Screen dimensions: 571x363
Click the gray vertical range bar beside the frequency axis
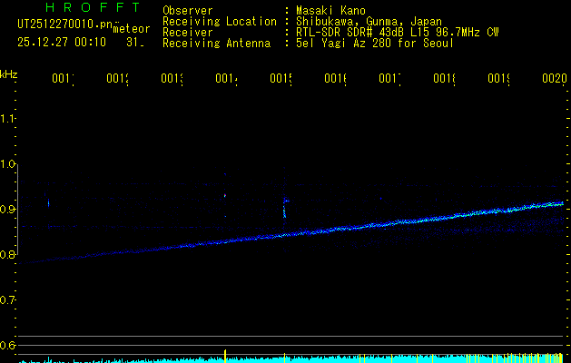17,210
